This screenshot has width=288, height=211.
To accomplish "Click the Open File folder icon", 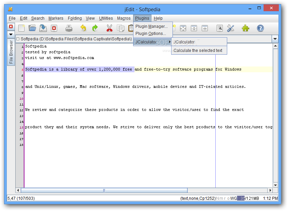I will click(32, 28).
